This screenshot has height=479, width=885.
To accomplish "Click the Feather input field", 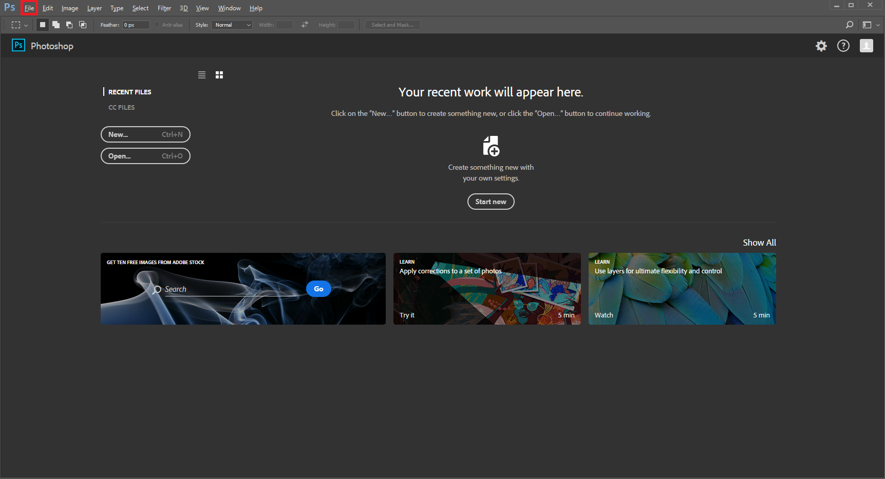I will pyautogui.click(x=136, y=25).
